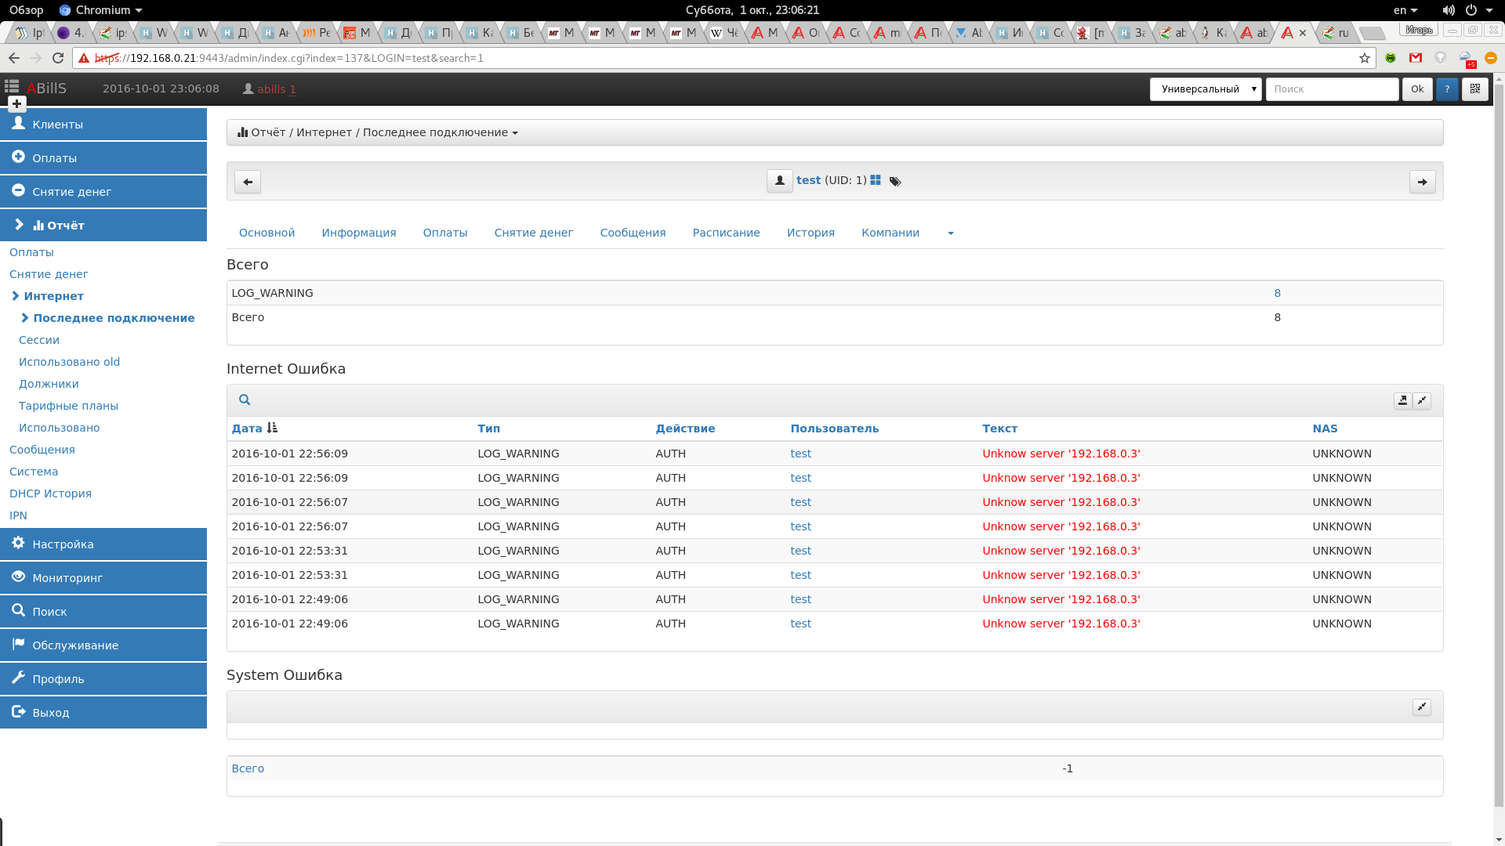Screen dimensions: 1505x846
Task: Click the Поиск input field
Action: coord(1332,89)
